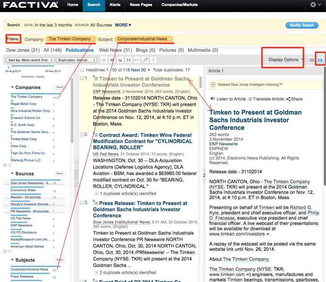Open the Display Options dropdown

click(x=286, y=60)
